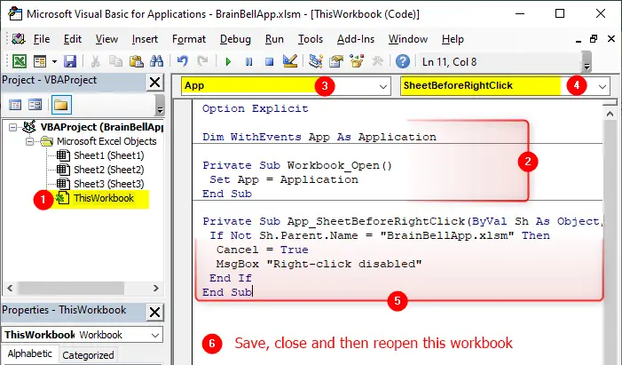Open the SheetBeforeRightClick procedure dropdown
This screenshot has width=622, height=365.
point(602,86)
